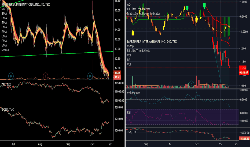This screenshot has height=147, width=250.
Task: Click the MARTINREA INTERNATIONAL INC., 240, TSX title
Action: [x=152, y=42]
